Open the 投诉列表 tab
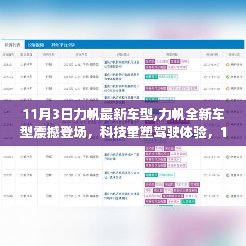This screenshot has height=246, width=246. 12,45
